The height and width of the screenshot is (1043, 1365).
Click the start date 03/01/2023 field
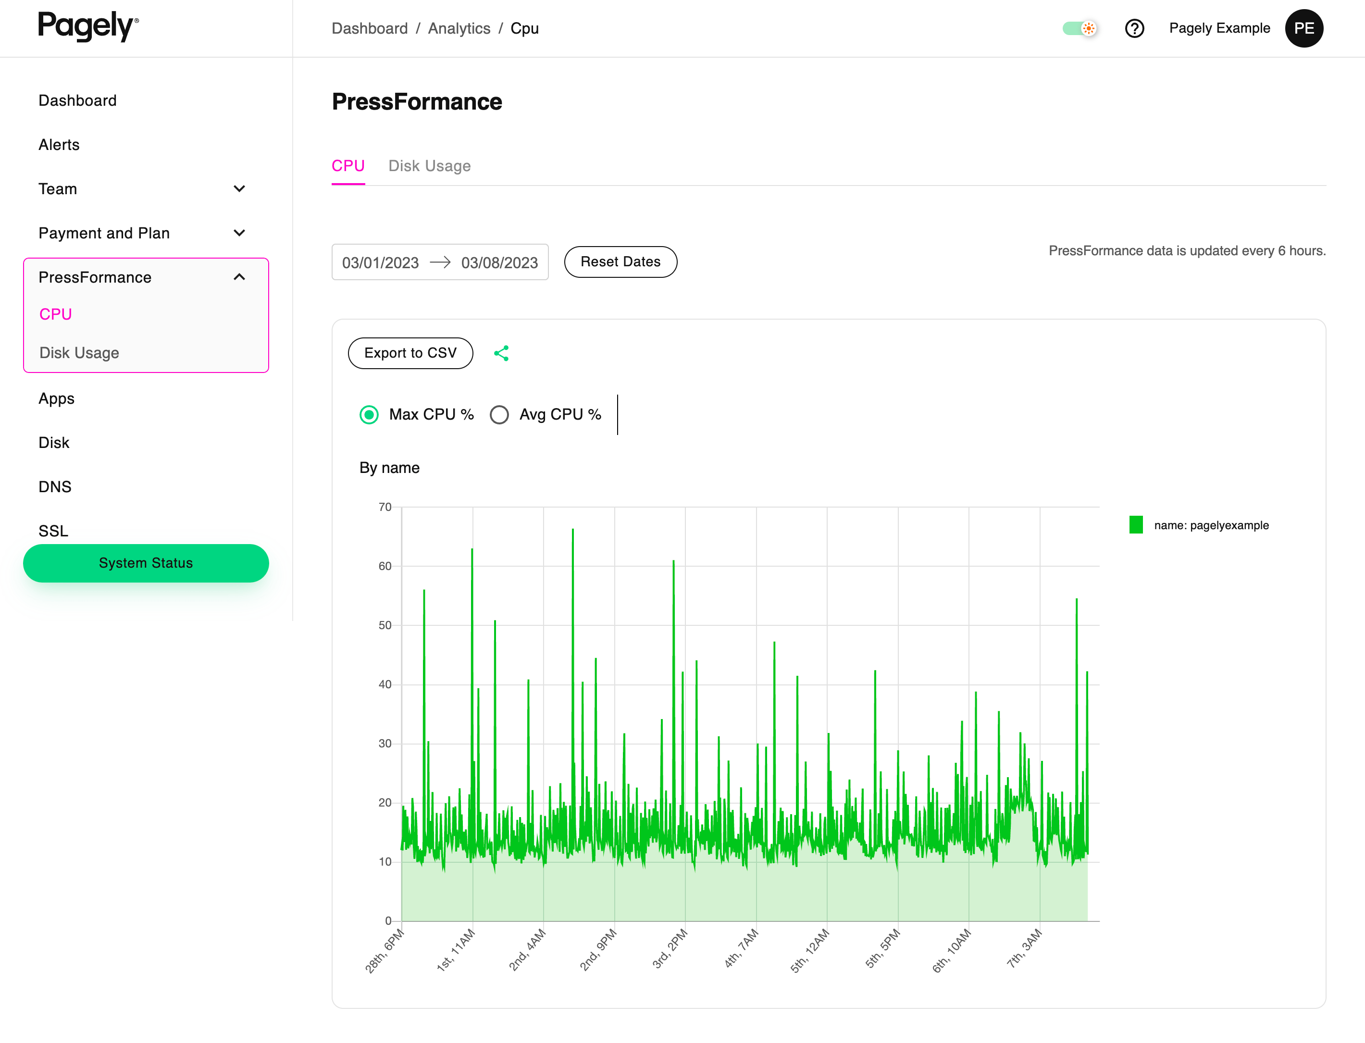tap(381, 262)
